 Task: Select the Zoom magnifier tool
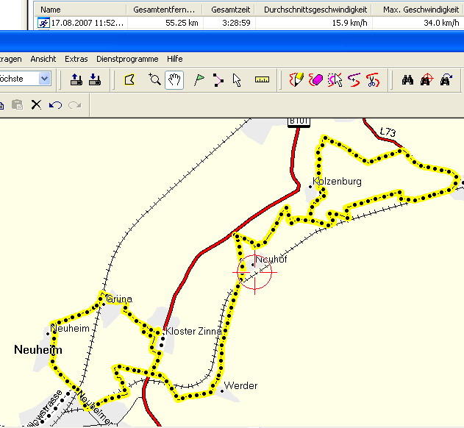[154, 79]
